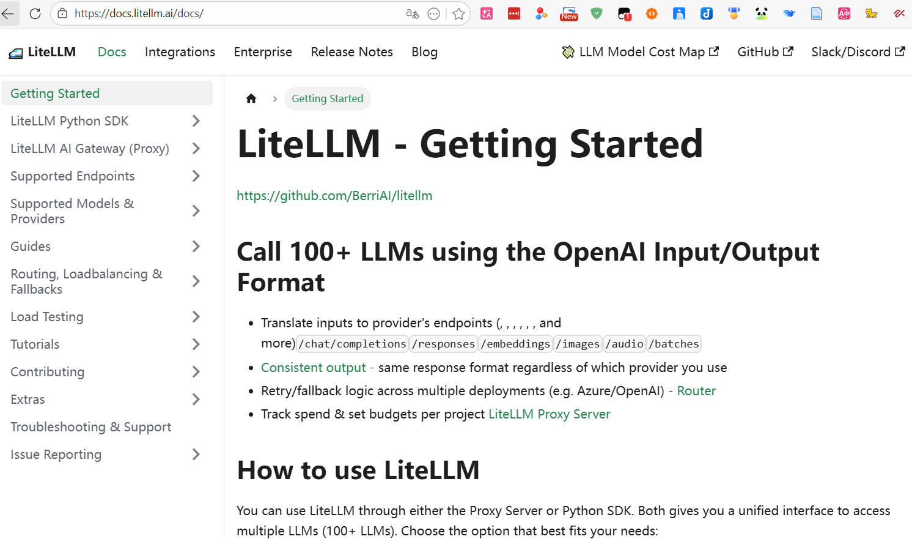Open the Blog navbar item
The image size is (912, 539).
pyautogui.click(x=424, y=52)
